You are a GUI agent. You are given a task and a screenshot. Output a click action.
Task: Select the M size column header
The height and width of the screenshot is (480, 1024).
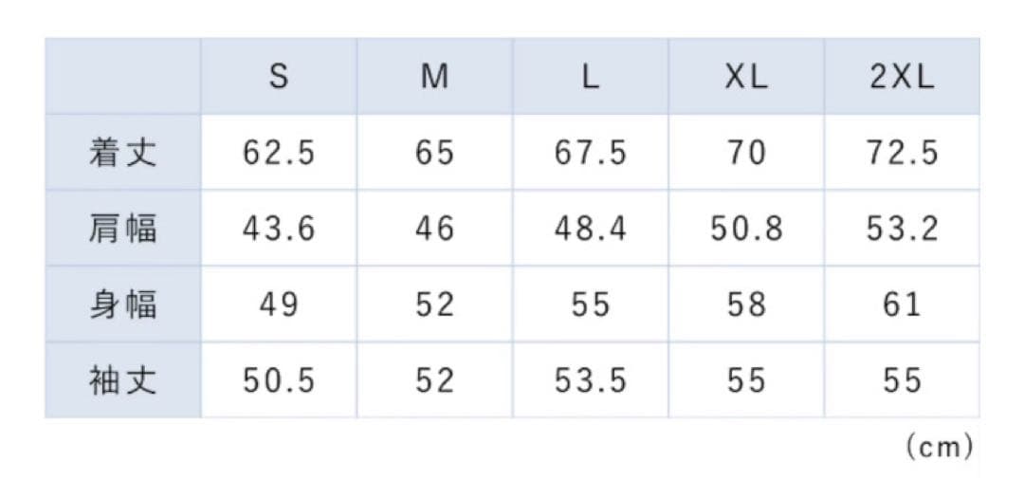pyautogui.click(x=434, y=77)
